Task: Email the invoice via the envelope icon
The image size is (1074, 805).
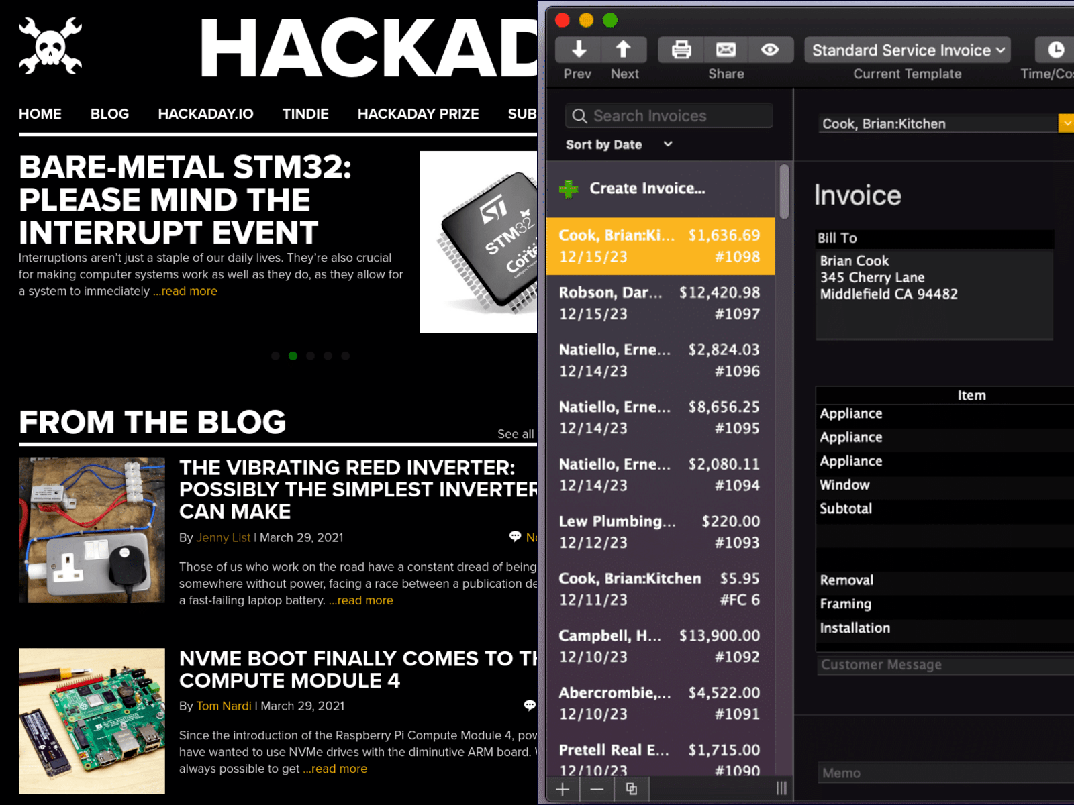Action: coord(726,49)
